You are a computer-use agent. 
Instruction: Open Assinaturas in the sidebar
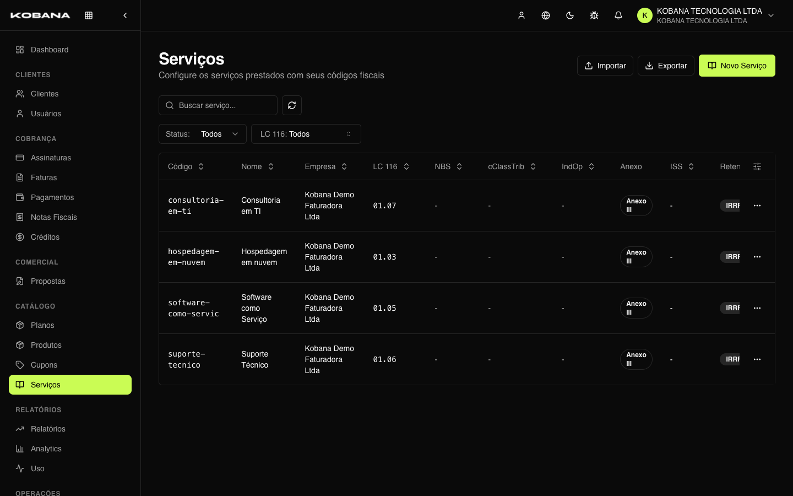coord(70,158)
